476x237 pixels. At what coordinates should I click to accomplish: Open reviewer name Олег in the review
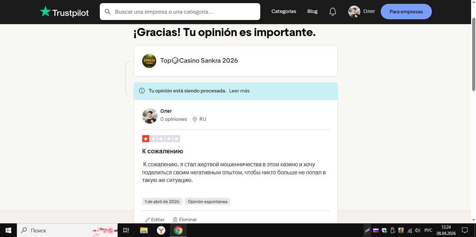coord(166,111)
